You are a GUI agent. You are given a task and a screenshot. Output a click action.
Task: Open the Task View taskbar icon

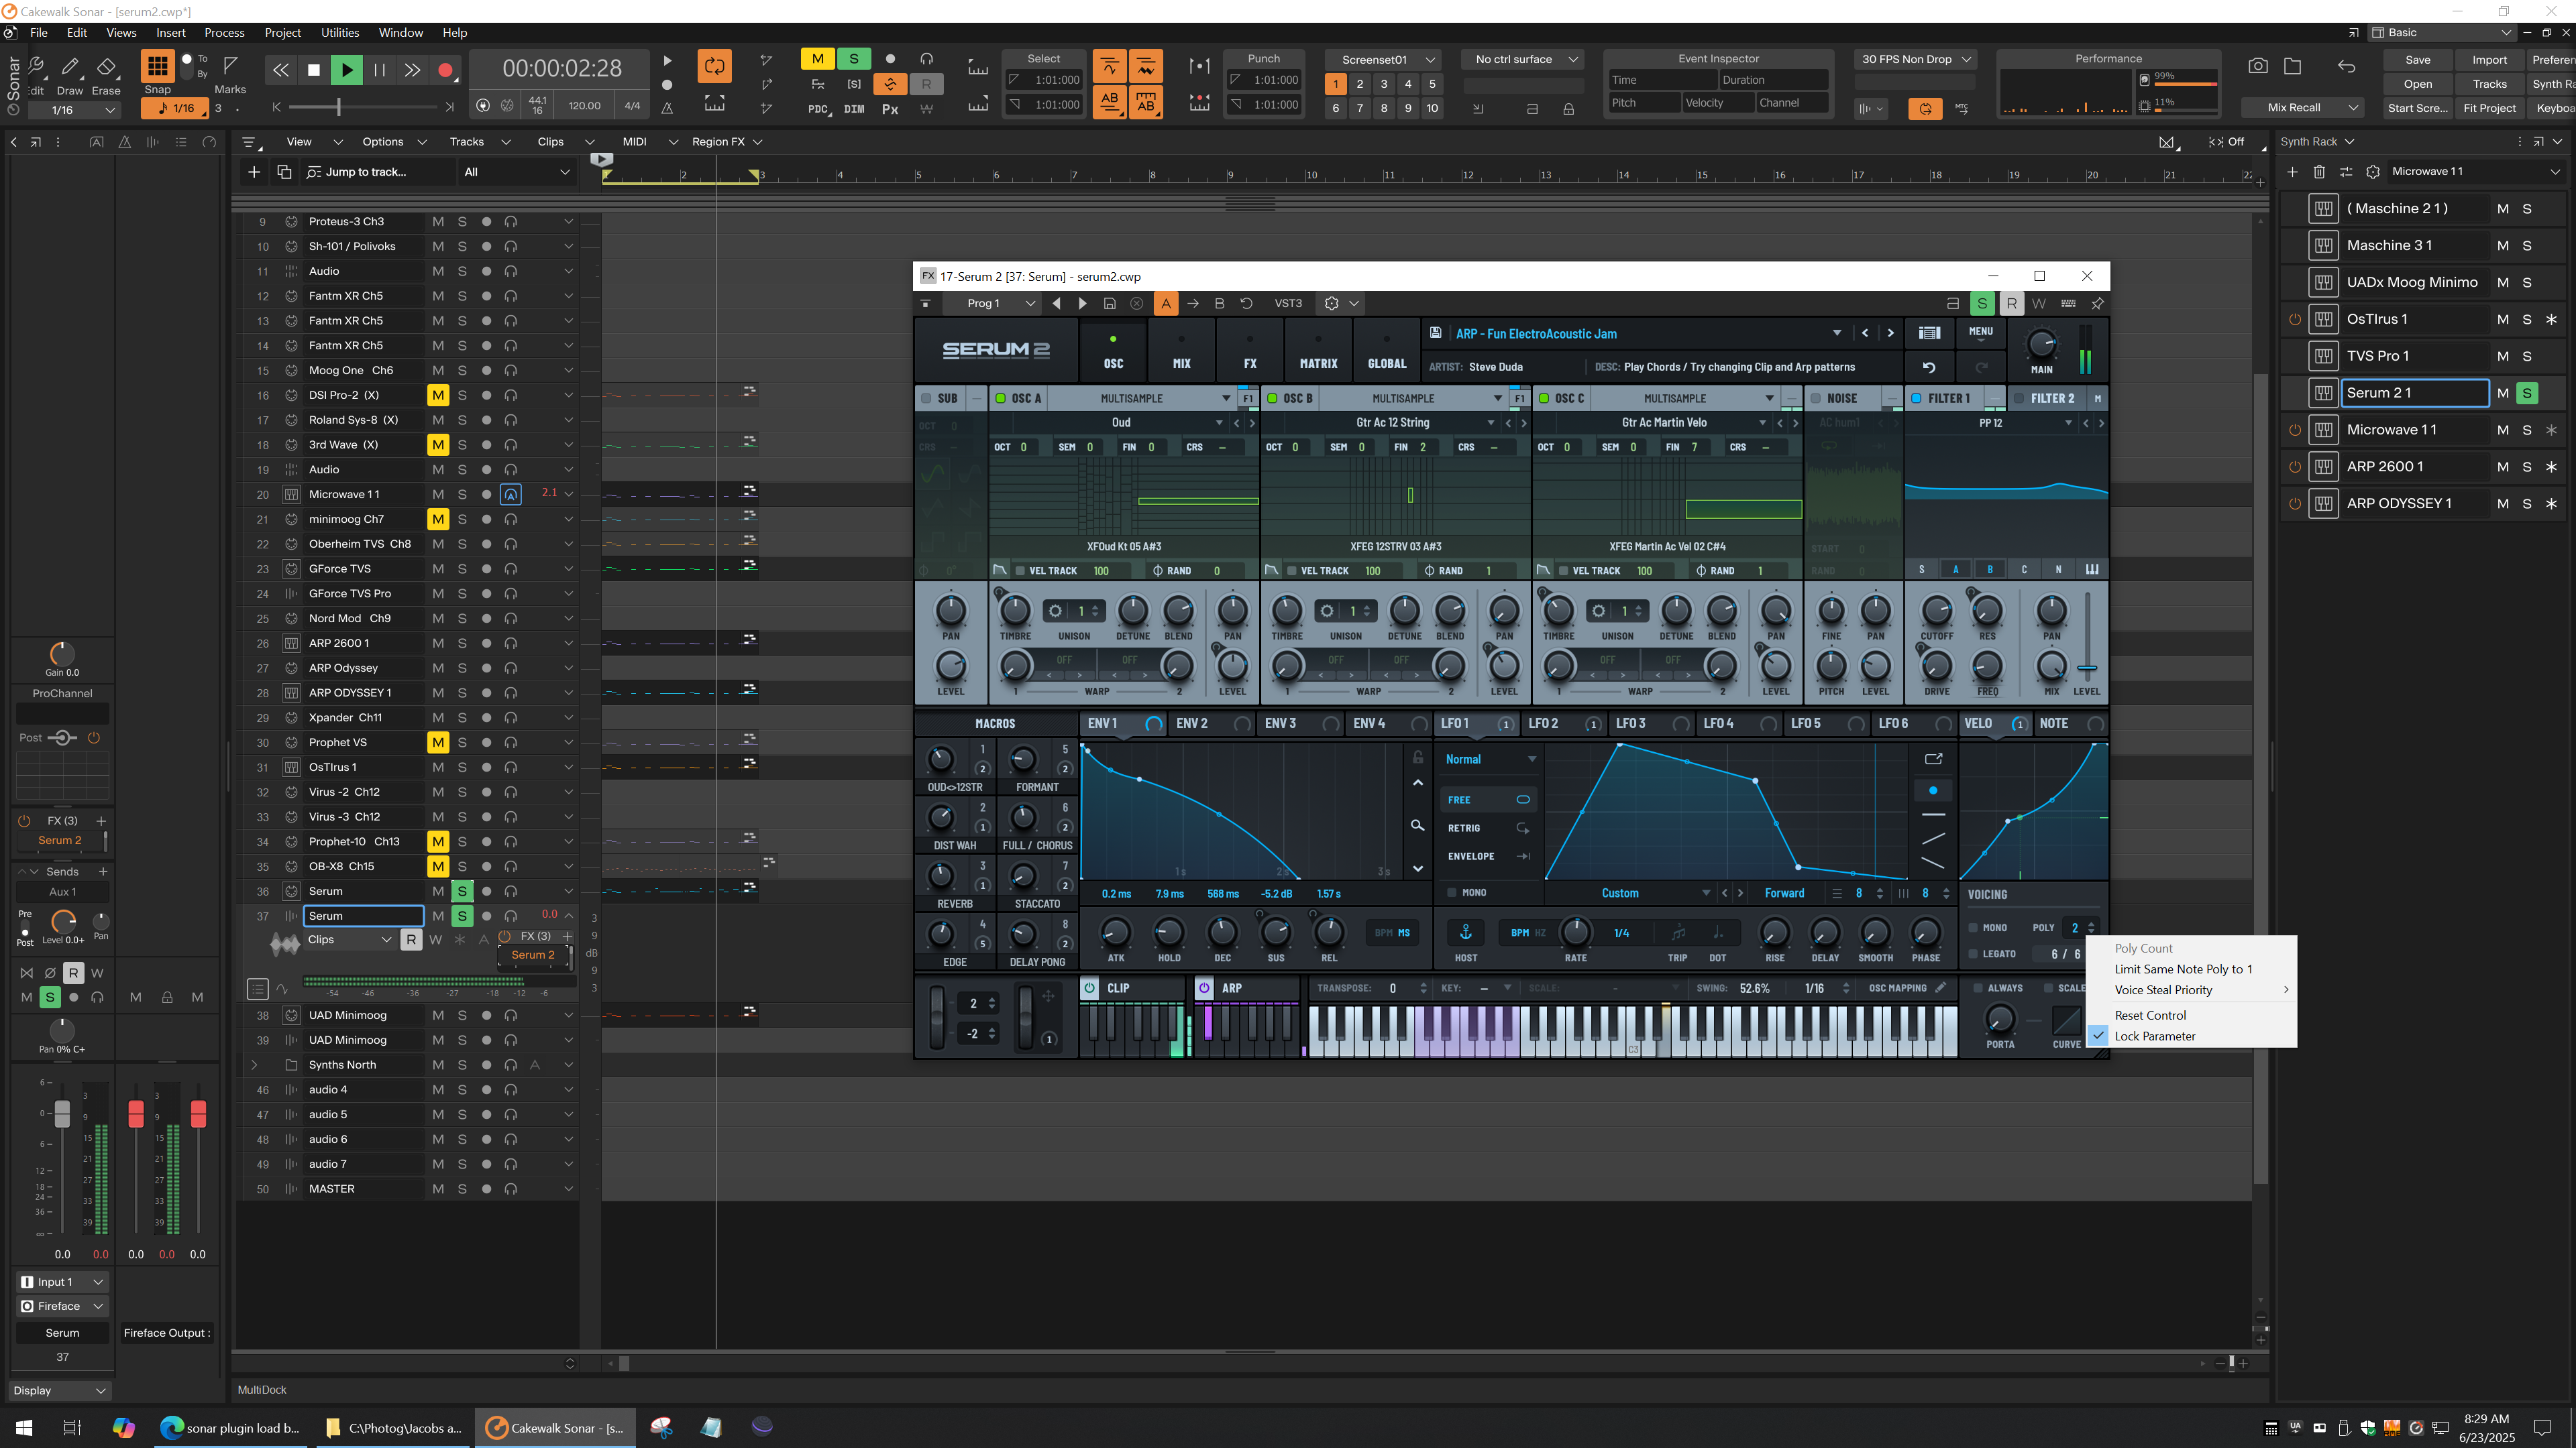click(72, 1427)
